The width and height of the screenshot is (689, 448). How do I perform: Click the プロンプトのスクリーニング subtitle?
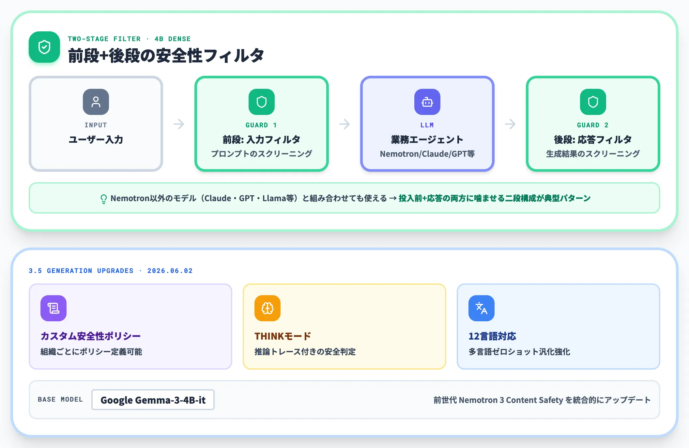click(262, 154)
